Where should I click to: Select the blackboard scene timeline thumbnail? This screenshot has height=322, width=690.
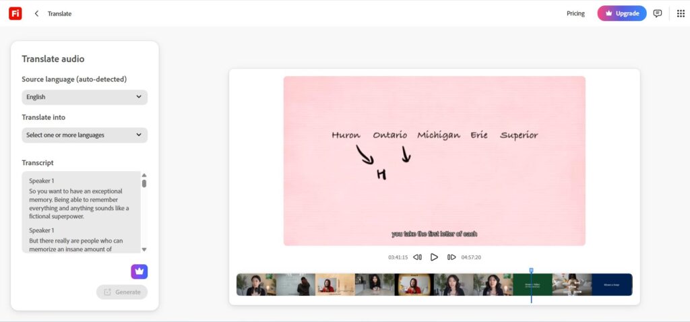coord(296,284)
